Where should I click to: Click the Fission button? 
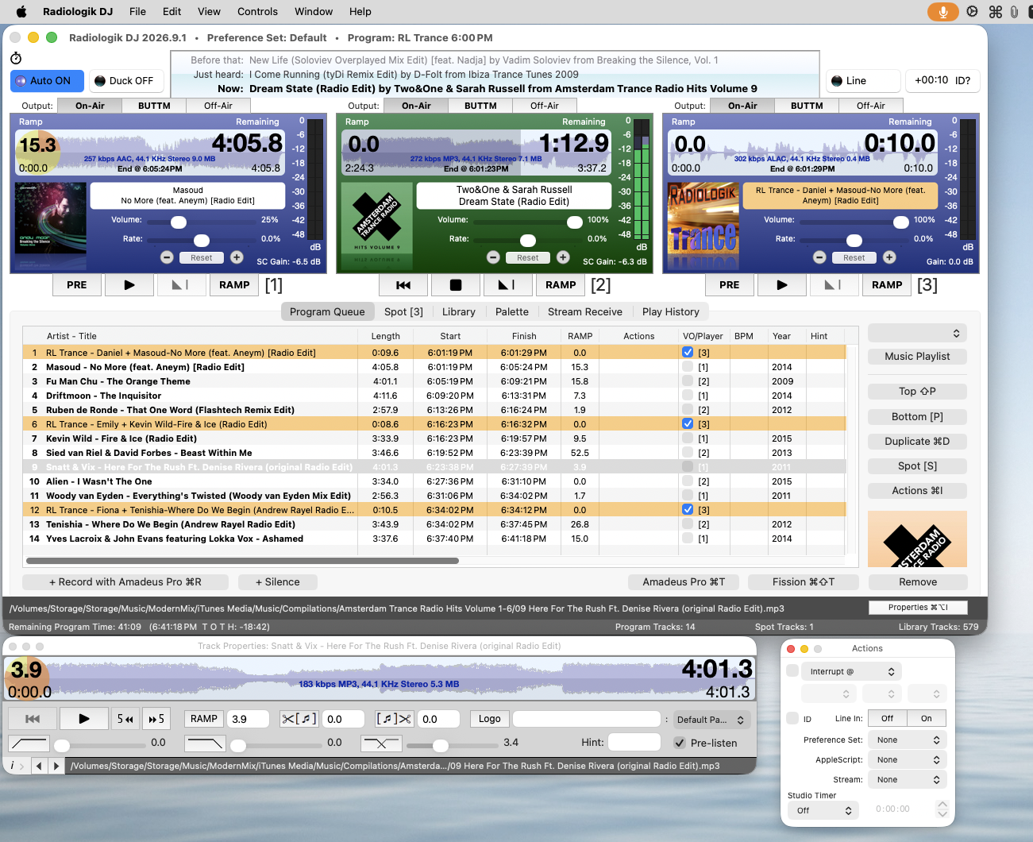point(804,582)
